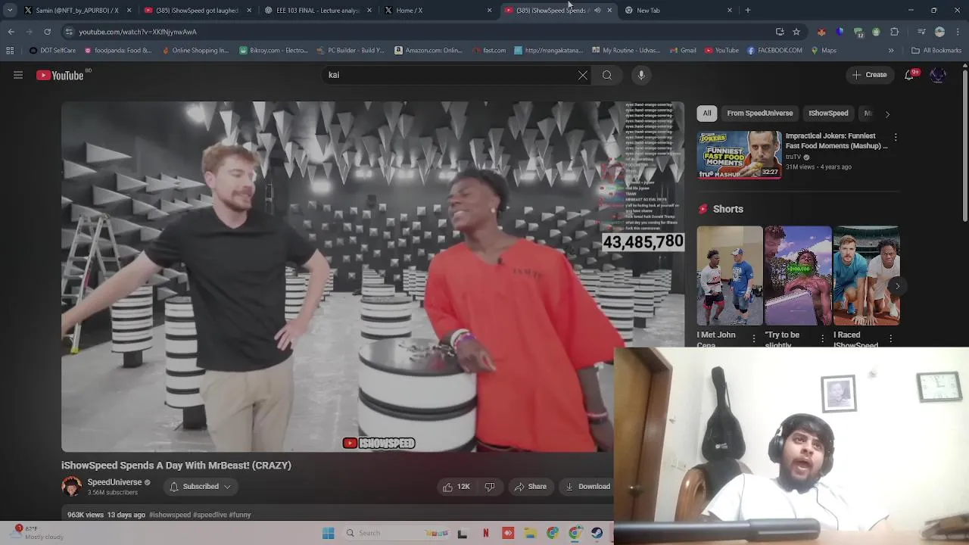Screen dimensions: 969x545
Task: Open the YouTube guide hamburger menu
Action: [18, 75]
